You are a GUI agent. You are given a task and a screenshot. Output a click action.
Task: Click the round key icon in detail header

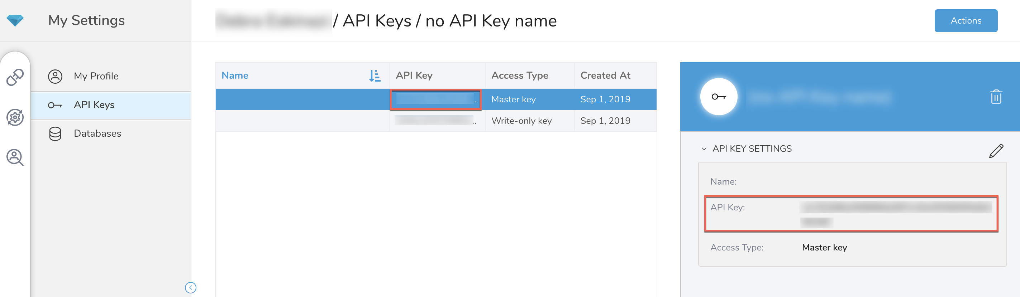point(718,97)
